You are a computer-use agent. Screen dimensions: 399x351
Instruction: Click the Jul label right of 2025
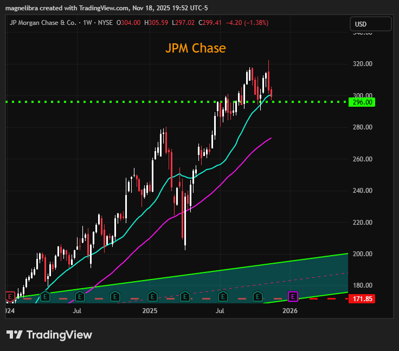point(220,311)
